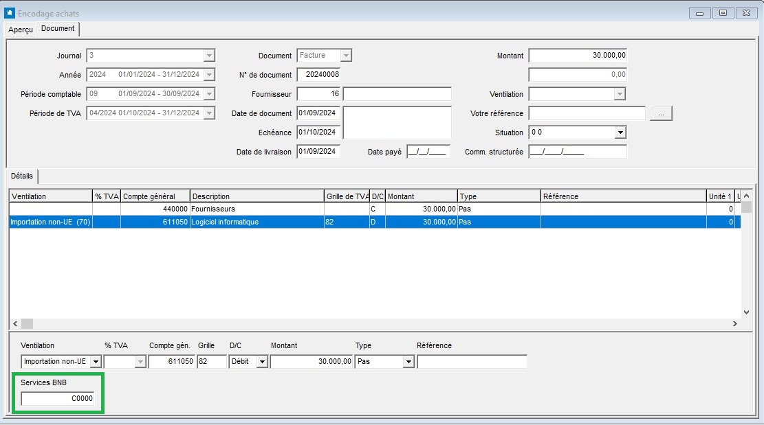
Task: Click the Date de livraison field
Action: click(x=318, y=152)
